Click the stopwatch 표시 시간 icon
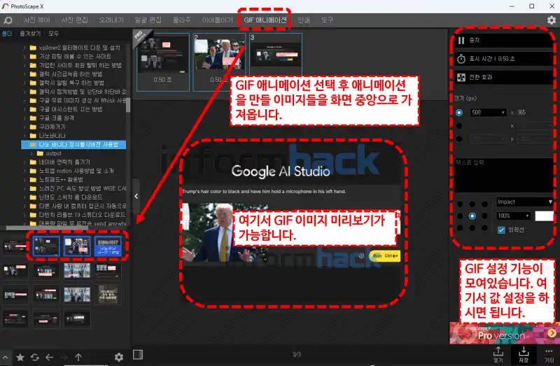This screenshot has width=560, height=366. click(x=461, y=59)
